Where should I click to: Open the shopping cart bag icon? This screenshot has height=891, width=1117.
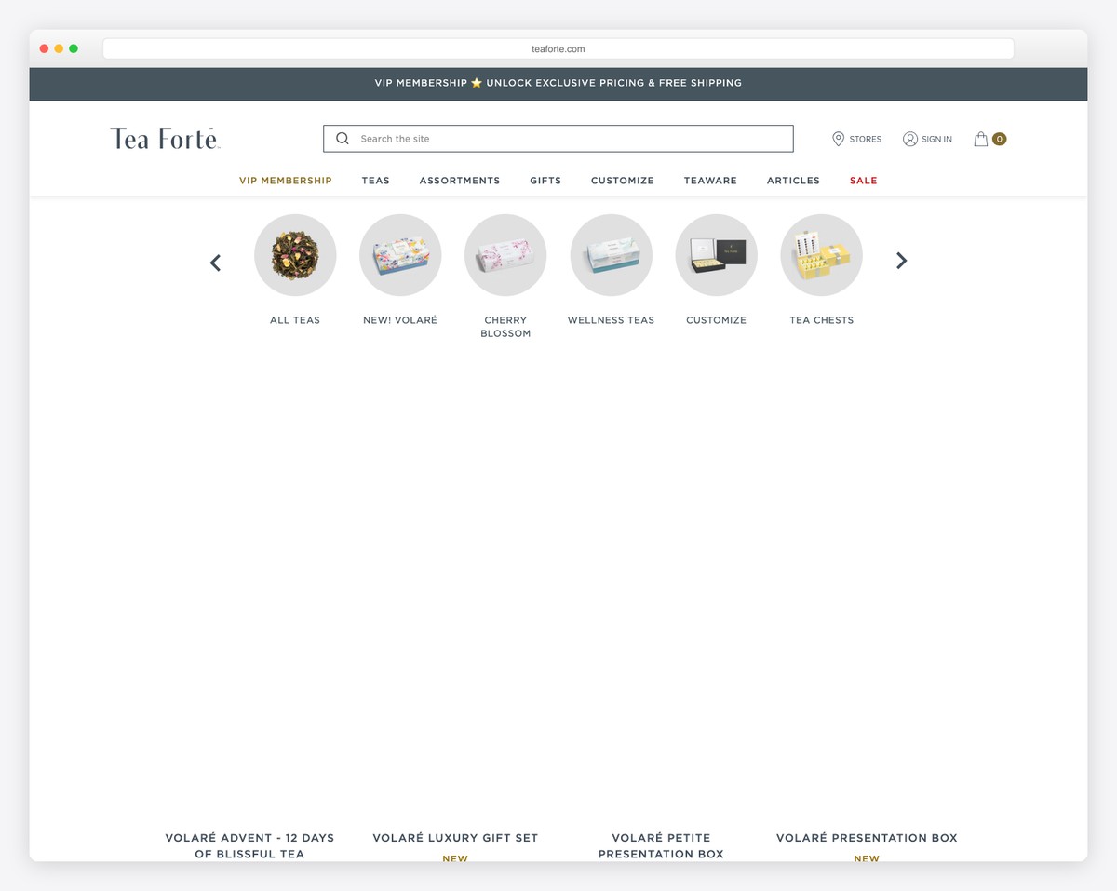tap(982, 138)
